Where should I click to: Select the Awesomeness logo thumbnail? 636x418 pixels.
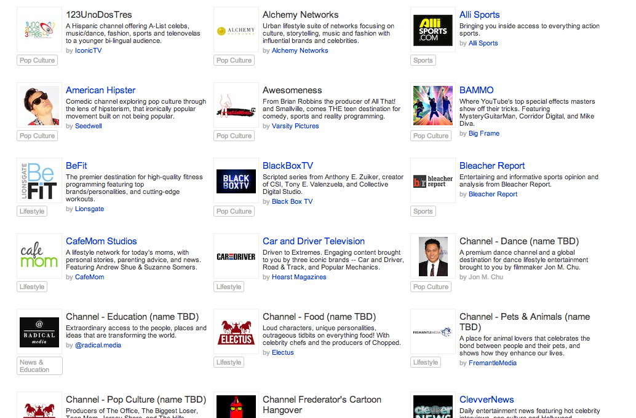click(236, 105)
